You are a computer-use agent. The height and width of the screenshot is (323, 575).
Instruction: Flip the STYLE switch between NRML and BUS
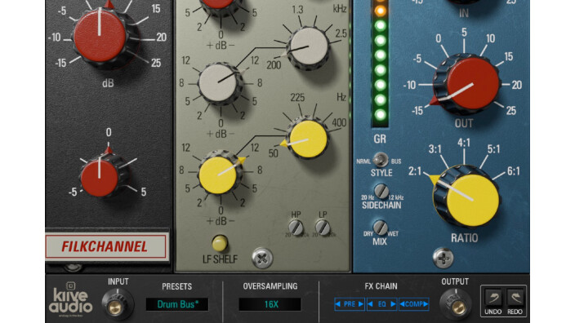click(381, 160)
